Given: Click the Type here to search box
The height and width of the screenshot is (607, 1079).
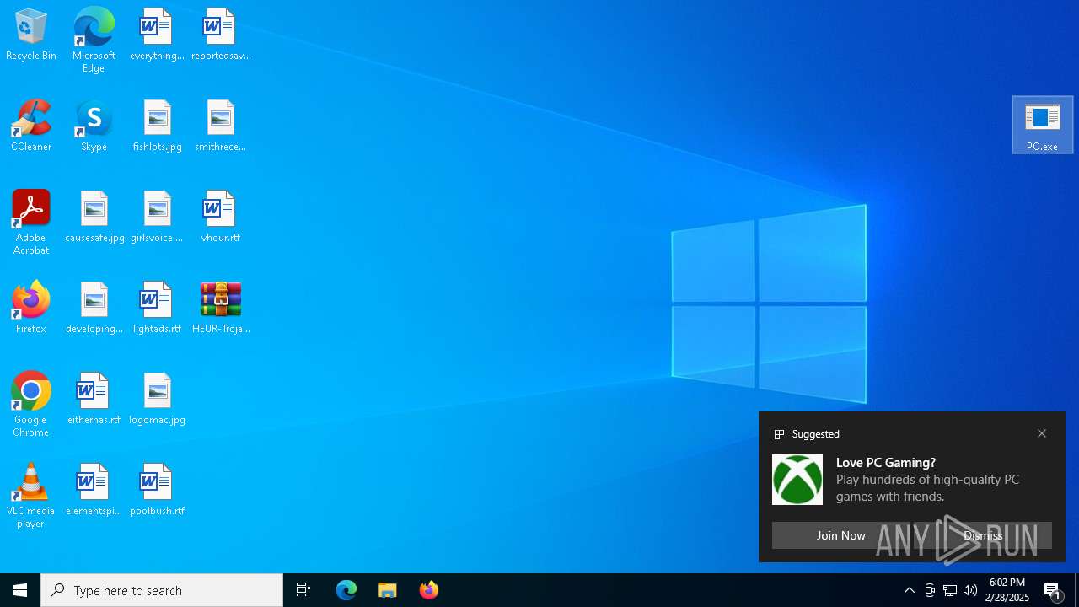Looking at the screenshot, I should (x=162, y=590).
